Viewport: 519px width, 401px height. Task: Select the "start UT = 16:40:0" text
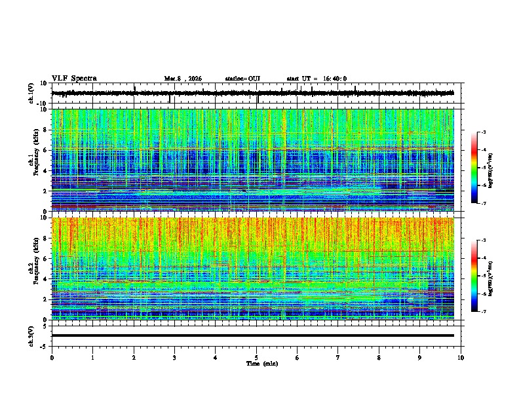317,79
